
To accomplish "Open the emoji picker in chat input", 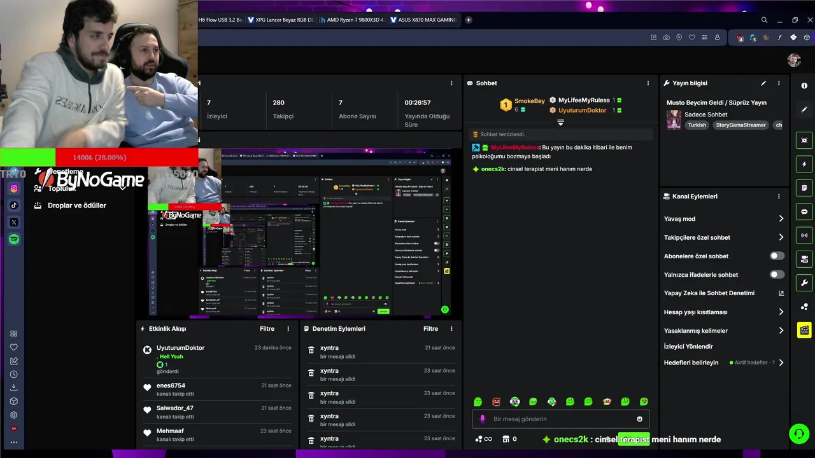I will click(639, 419).
